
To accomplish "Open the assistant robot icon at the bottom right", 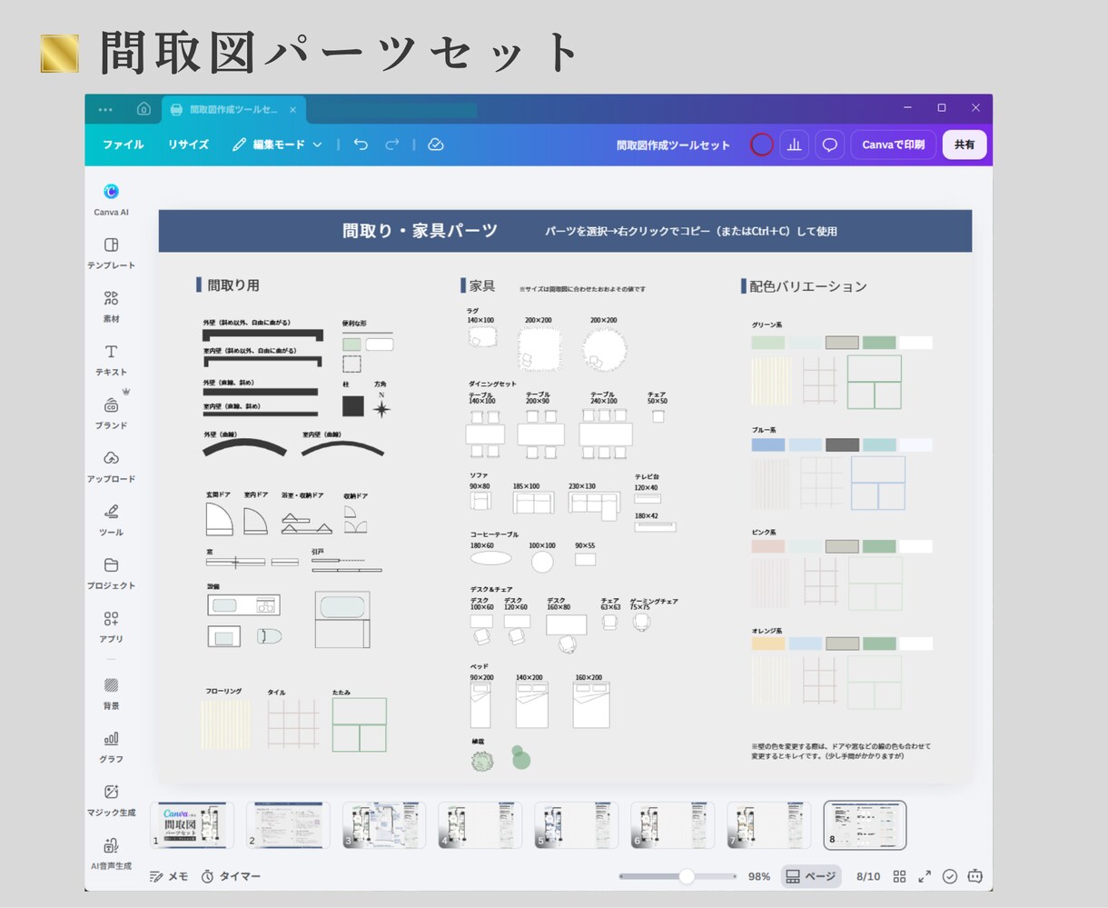I will click(x=975, y=876).
